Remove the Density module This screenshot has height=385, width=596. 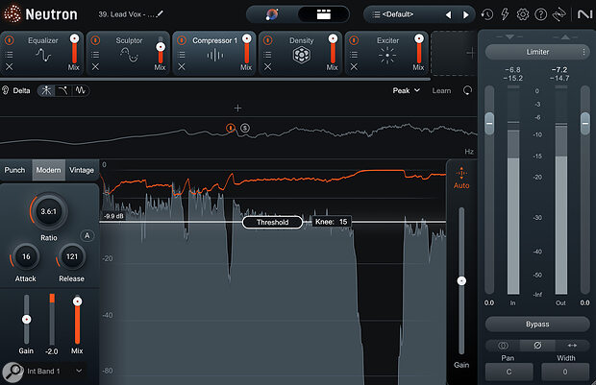click(x=267, y=66)
